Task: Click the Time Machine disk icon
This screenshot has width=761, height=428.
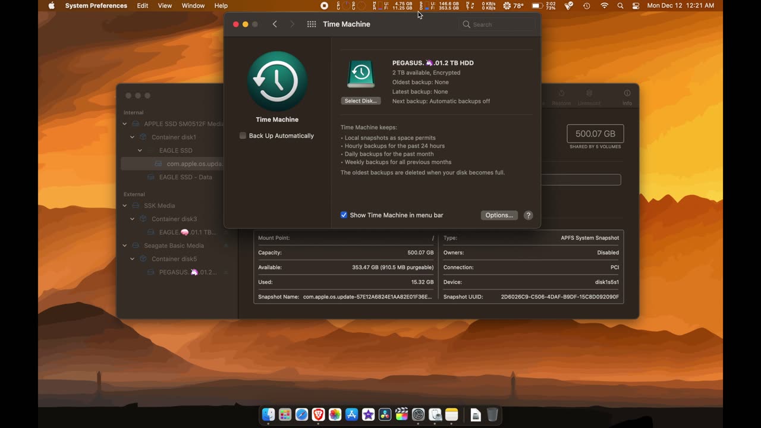Action: (x=361, y=74)
